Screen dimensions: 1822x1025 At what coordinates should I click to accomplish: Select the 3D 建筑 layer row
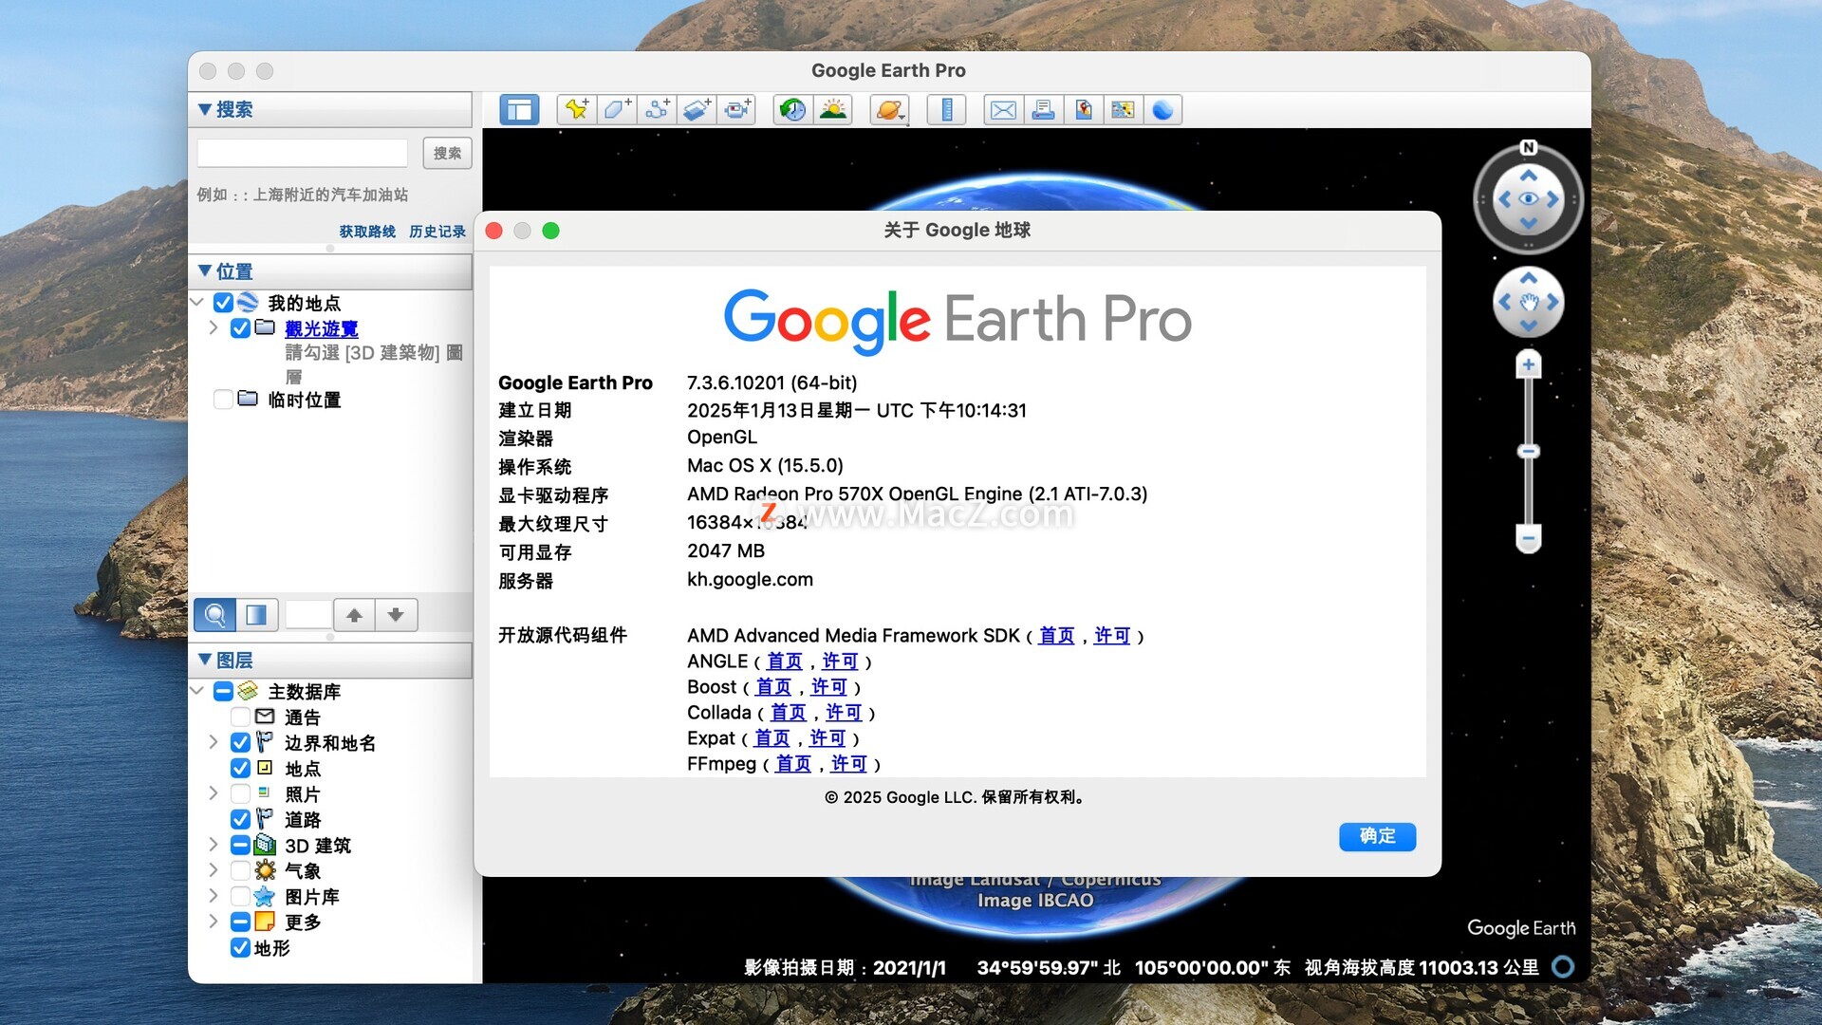(318, 846)
